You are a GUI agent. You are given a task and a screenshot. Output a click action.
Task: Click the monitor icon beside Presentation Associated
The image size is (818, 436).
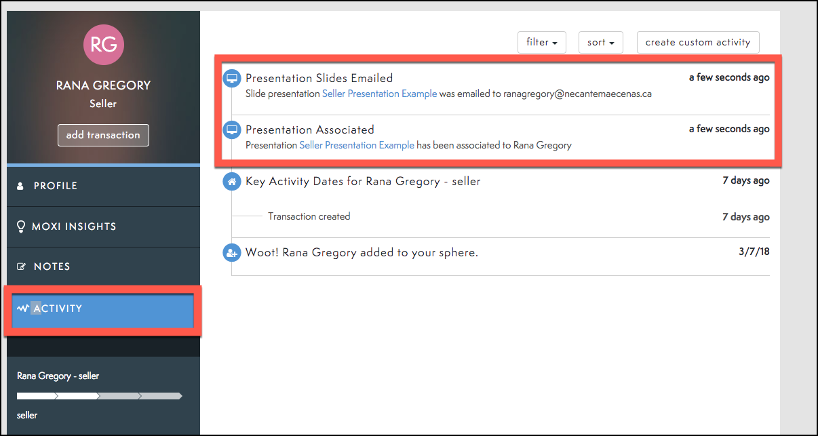coord(232,130)
